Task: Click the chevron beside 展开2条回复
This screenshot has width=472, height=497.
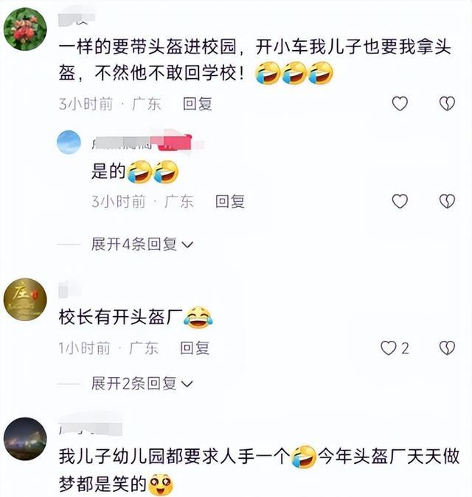Action: (x=187, y=384)
